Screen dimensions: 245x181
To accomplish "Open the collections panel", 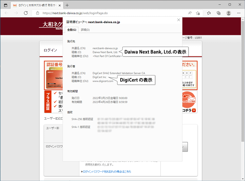I will point(218,13).
